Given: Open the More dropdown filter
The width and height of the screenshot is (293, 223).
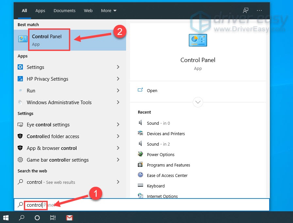Looking at the screenshot, I should click(x=108, y=10).
